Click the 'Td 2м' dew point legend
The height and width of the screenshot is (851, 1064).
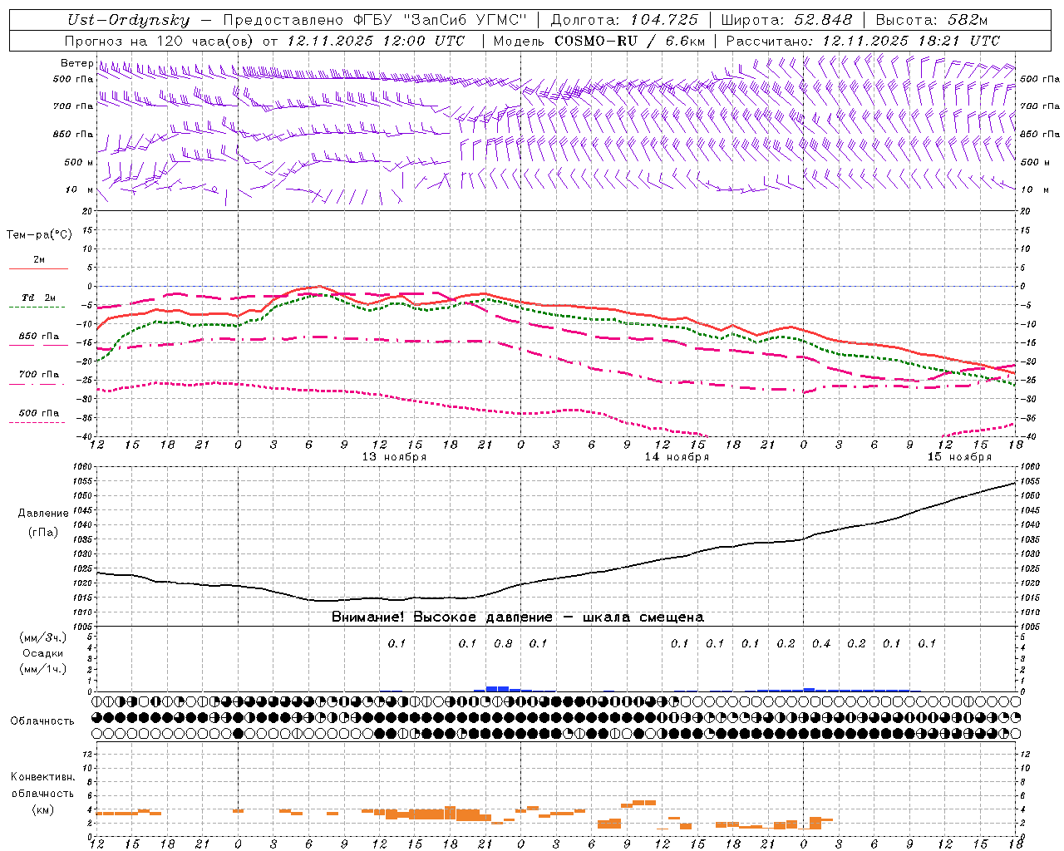click(x=38, y=298)
